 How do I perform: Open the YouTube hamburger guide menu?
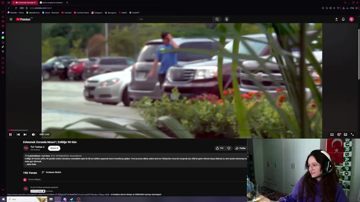click(x=11, y=19)
